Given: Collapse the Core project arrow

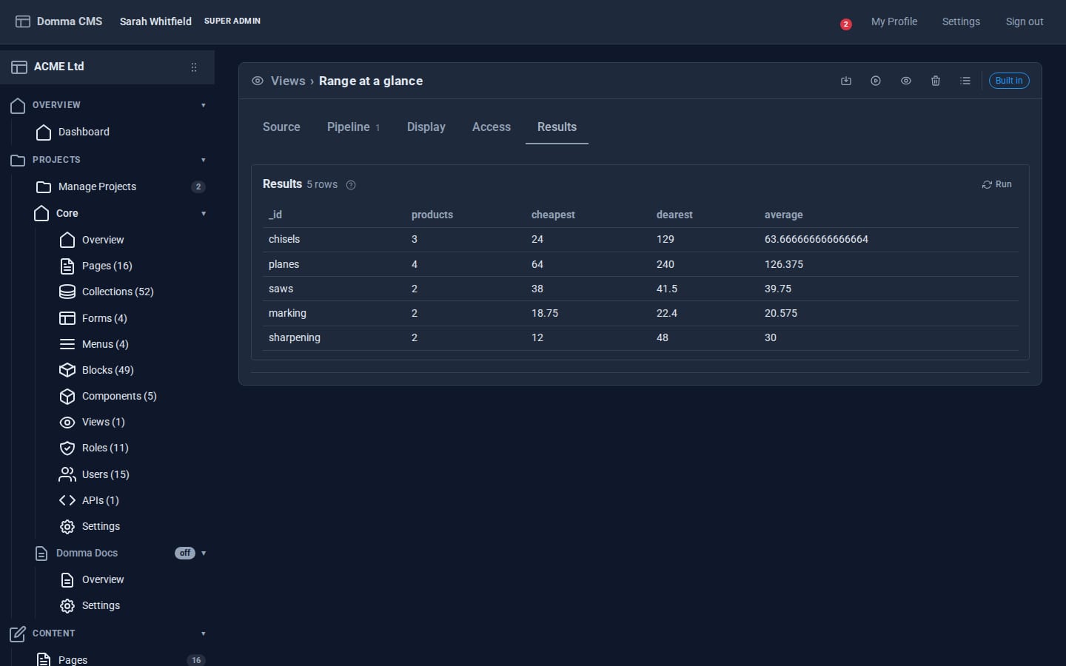Looking at the screenshot, I should pyautogui.click(x=204, y=214).
